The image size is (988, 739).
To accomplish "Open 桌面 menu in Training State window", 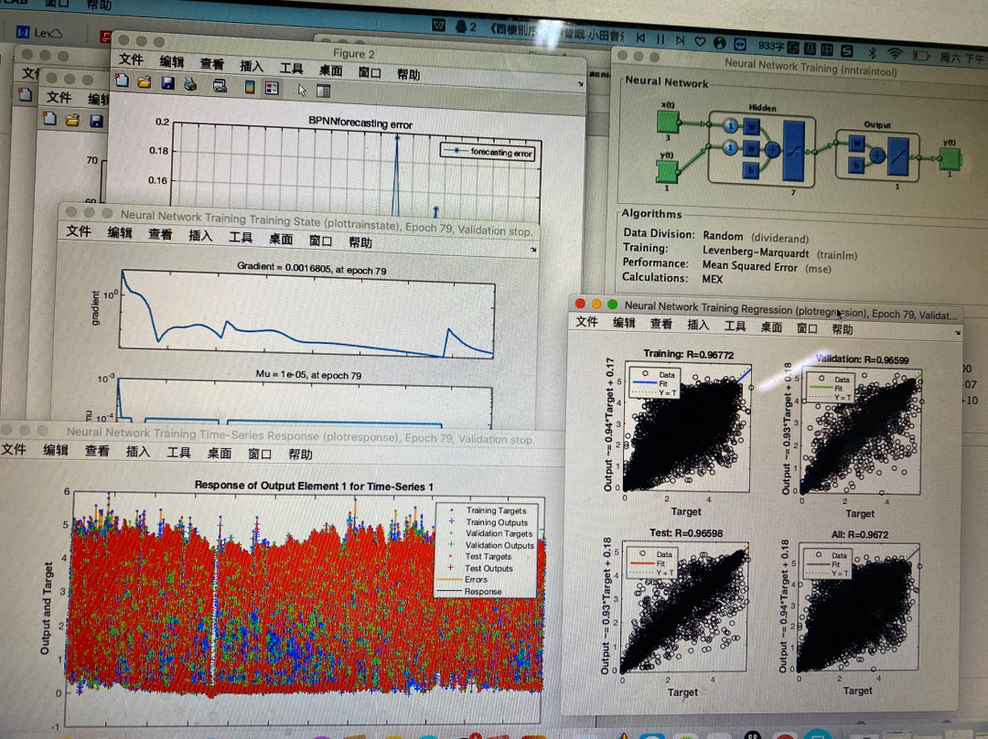I will [281, 239].
